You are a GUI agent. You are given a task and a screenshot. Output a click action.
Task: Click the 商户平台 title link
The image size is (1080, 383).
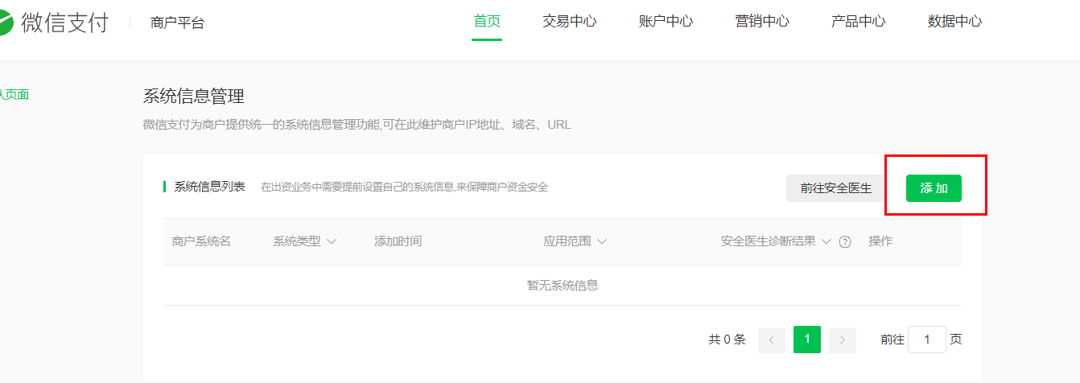[x=177, y=23]
